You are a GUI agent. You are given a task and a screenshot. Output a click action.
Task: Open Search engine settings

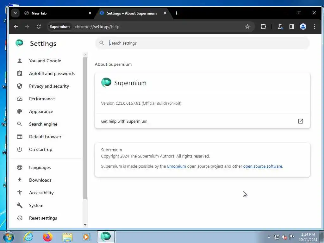pyautogui.click(x=43, y=124)
